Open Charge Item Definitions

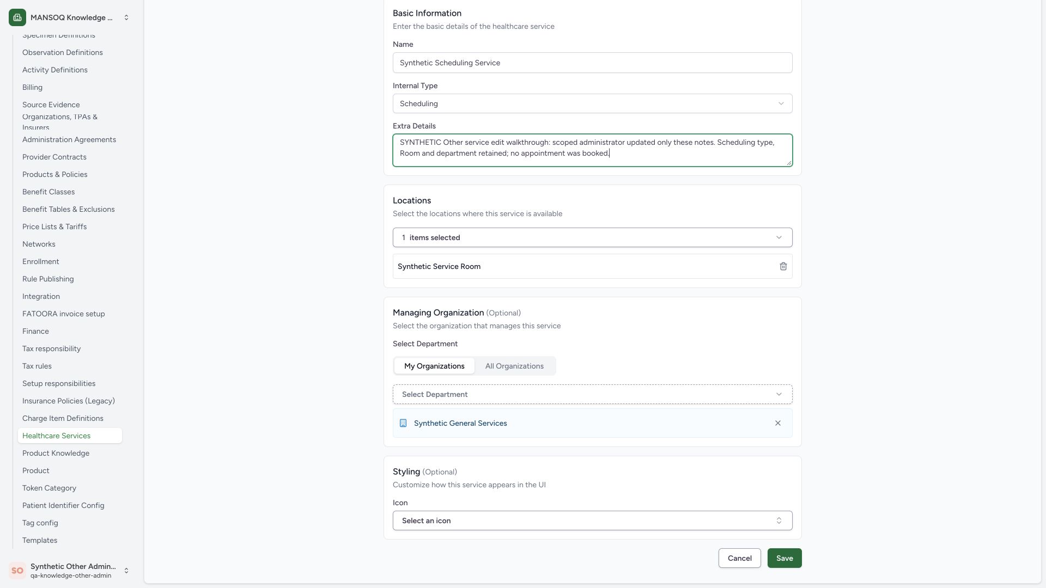[x=63, y=418]
